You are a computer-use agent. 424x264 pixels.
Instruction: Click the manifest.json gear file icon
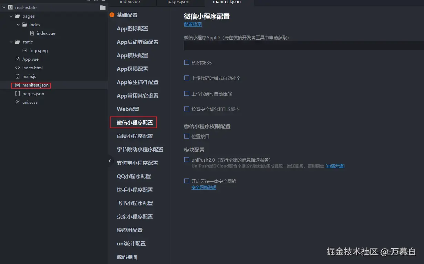[x=18, y=85]
